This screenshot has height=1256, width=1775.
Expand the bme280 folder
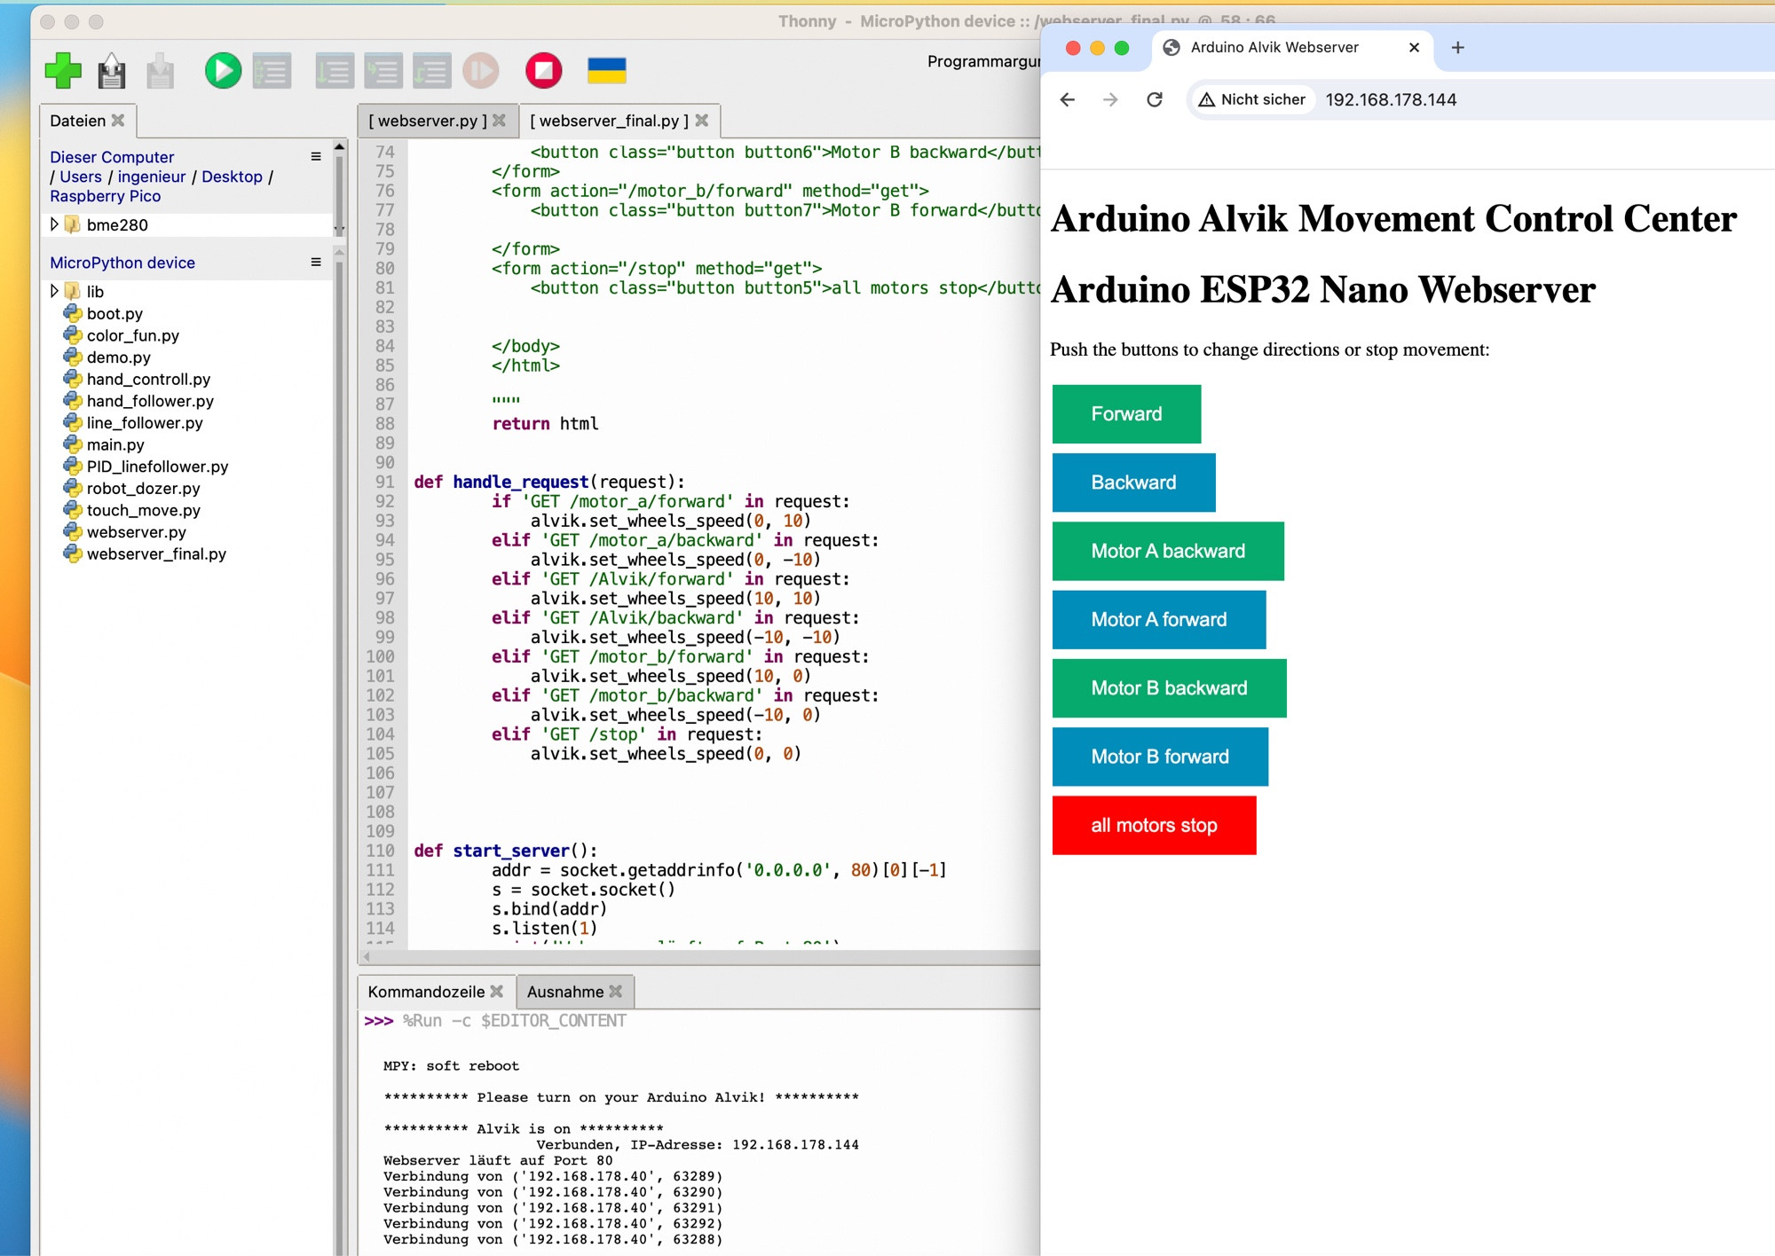click(54, 224)
